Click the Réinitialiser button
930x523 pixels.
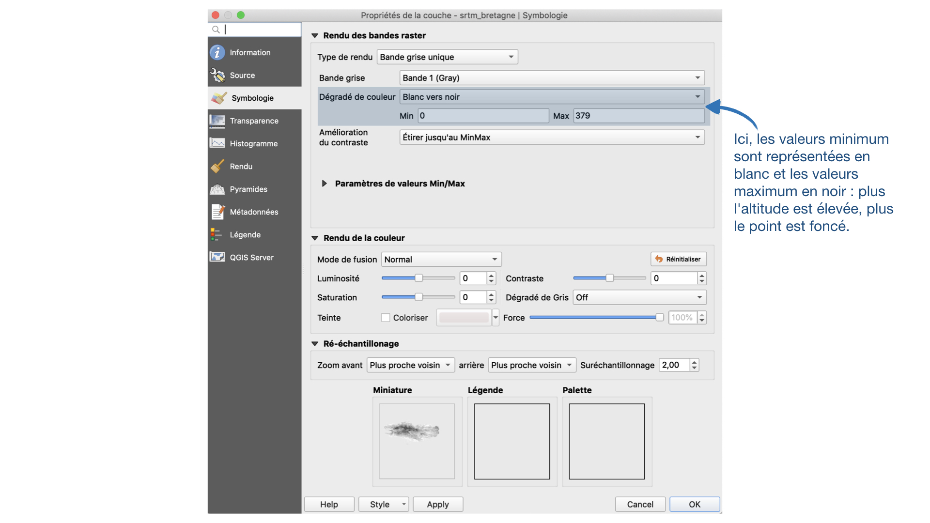point(678,259)
